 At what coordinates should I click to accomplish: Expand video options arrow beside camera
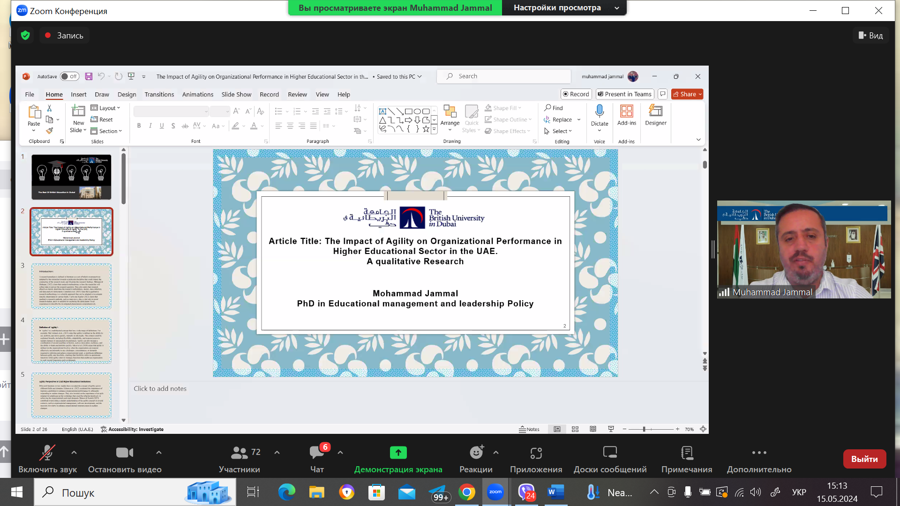(x=159, y=452)
